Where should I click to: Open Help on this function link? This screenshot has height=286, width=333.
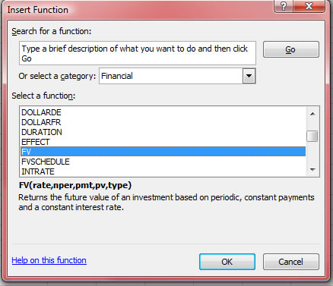(49, 260)
